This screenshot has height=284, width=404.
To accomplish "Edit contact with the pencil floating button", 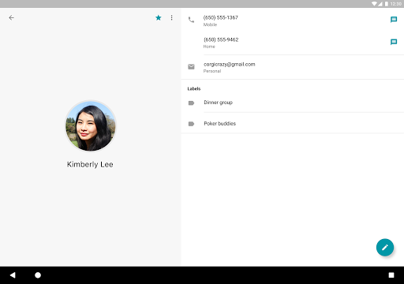I will 385,247.
